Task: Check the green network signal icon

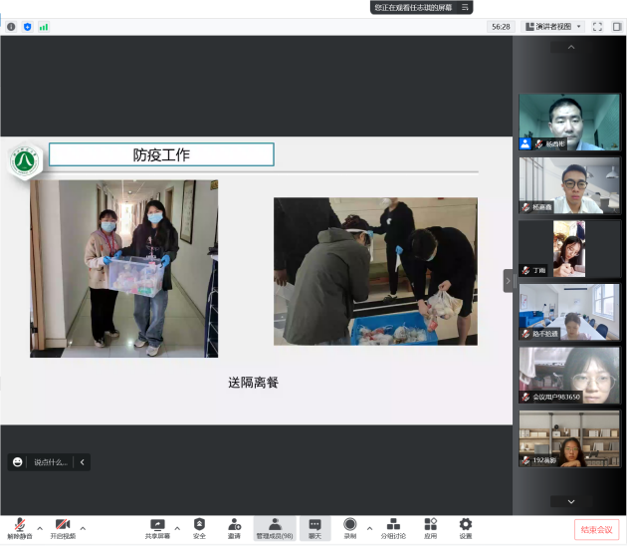Action: [44, 27]
